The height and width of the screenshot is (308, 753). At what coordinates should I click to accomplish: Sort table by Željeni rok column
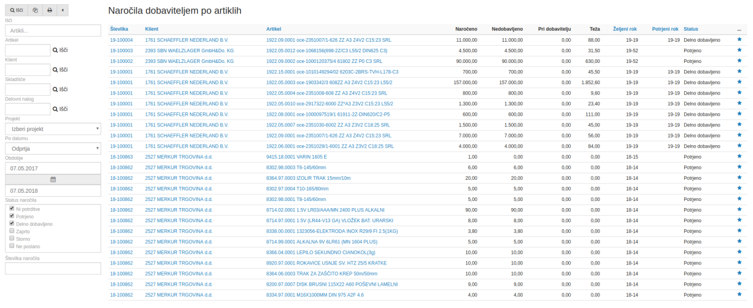(x=625, y=29)
